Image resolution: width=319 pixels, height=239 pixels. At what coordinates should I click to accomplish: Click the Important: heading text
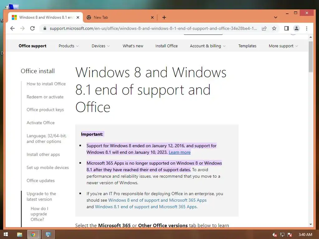tap(92, 134)
